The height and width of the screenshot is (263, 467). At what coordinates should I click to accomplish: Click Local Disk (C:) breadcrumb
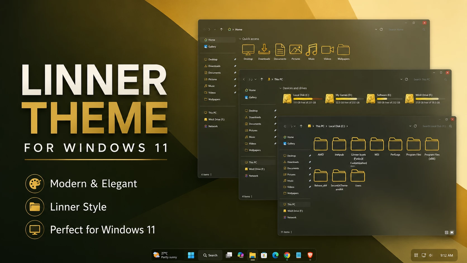click(337, 126)
